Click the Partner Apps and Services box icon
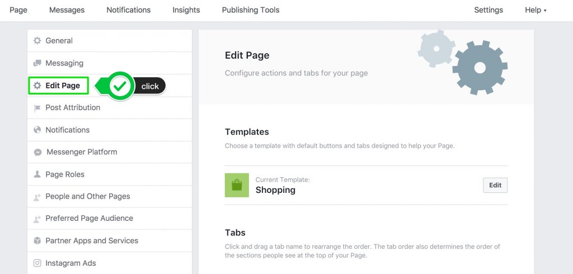Image resolution: width=573 pixels, height=274 pixels. (37, 241)
